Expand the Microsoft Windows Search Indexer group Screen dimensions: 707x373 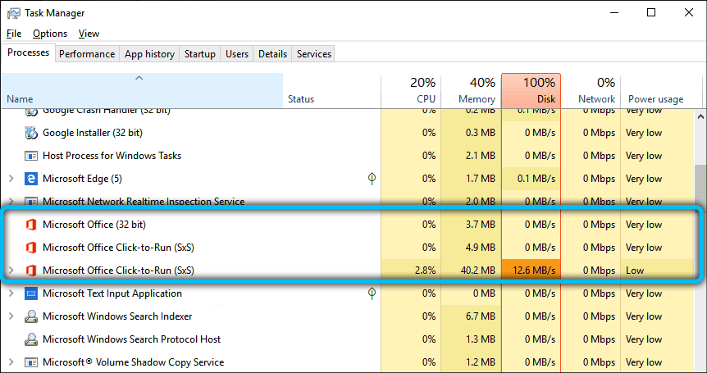pos(11,316)
